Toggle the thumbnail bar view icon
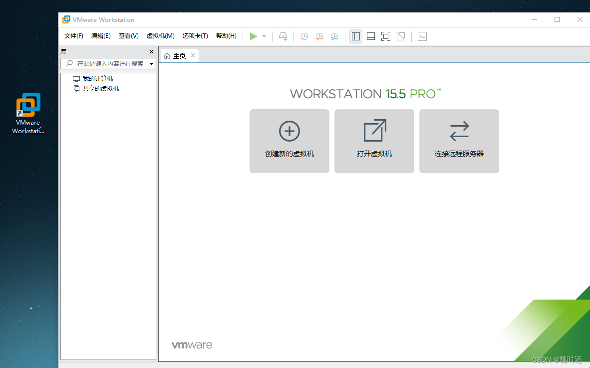Image resolution: width=590 pixels, height=368 pixels. pos(371,36)
